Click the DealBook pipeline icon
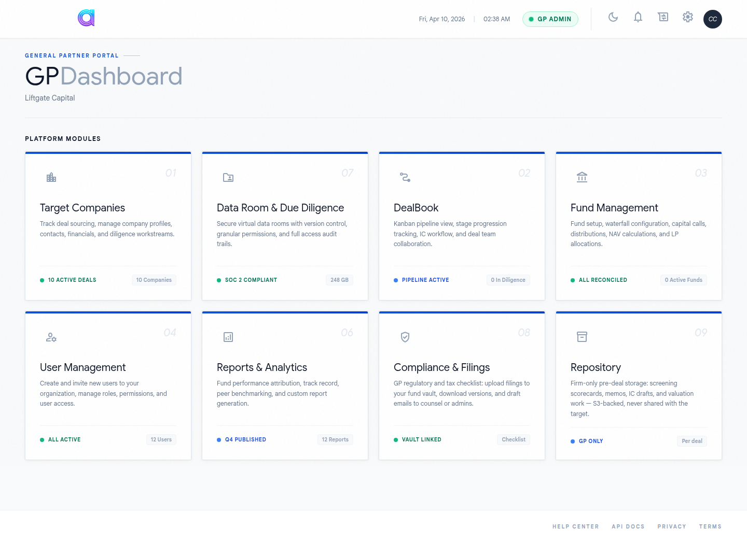This screenshot has height=543, width=747. point(405,178)
